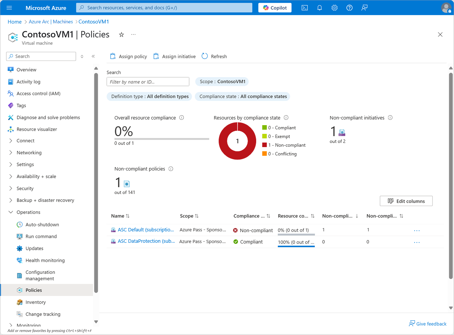This screenshot has width=454, height=335.
Task: Open ASC Default (subscription) initiative link
Action: click(146, 230)
